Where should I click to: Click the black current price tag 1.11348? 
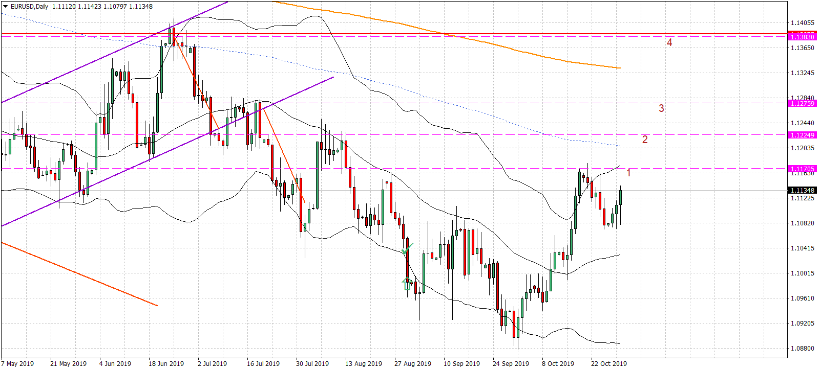[803, 190]
